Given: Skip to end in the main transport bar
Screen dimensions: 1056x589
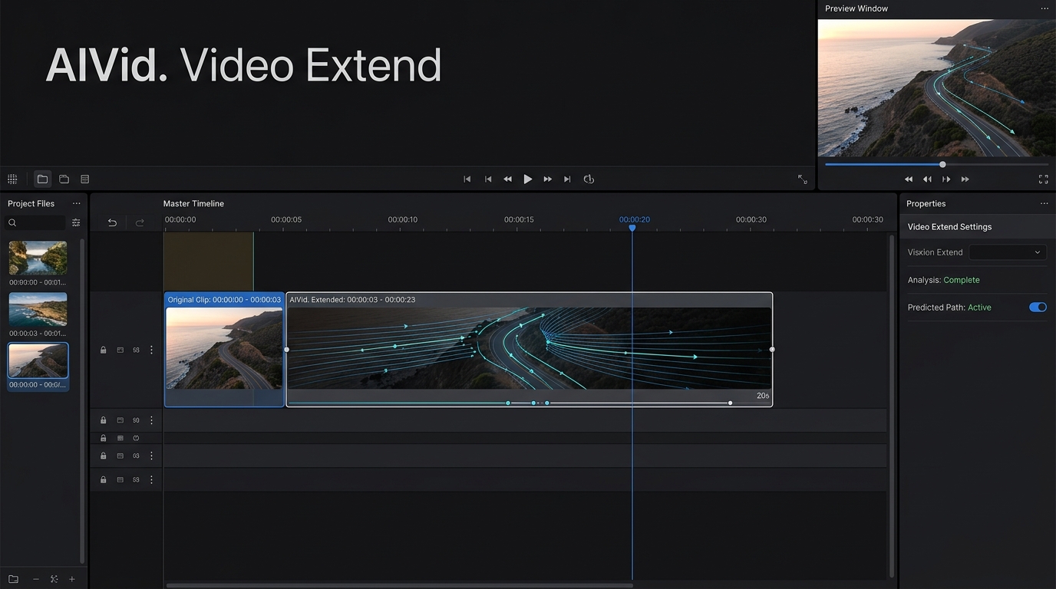Looking at the screenshot, I should tap(567, 179).
